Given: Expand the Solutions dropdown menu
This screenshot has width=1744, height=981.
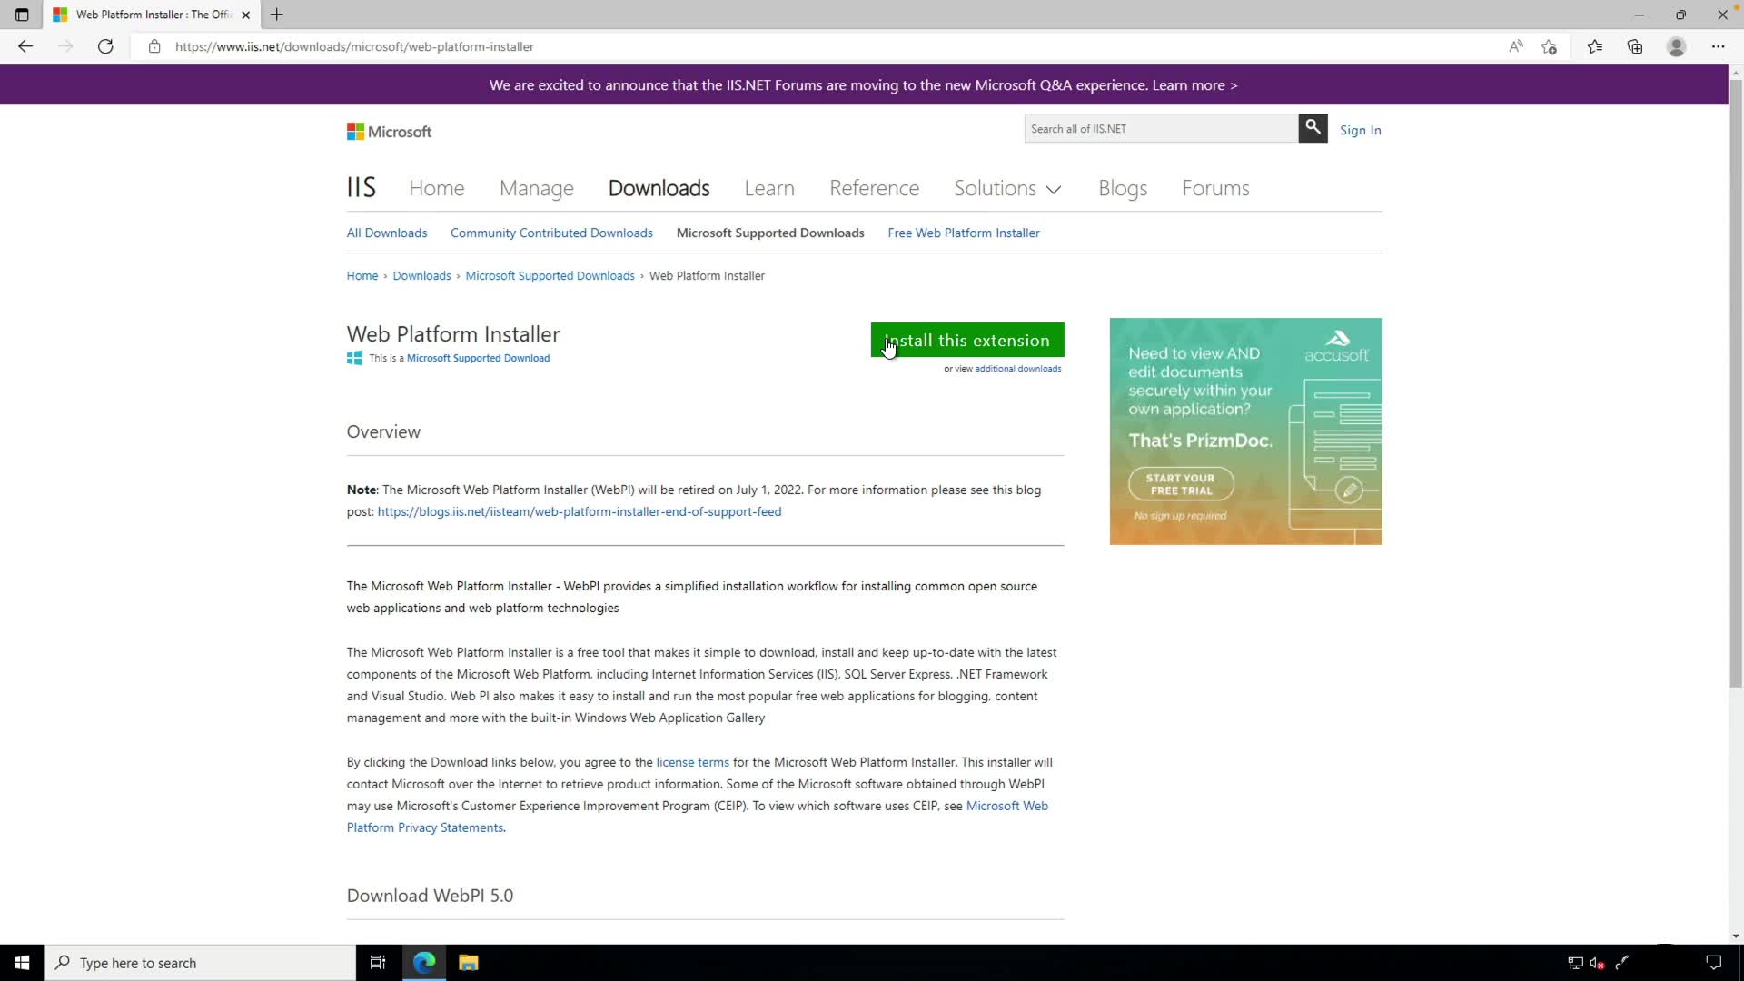Looking at the screenshot, I should pos(1006,188).
